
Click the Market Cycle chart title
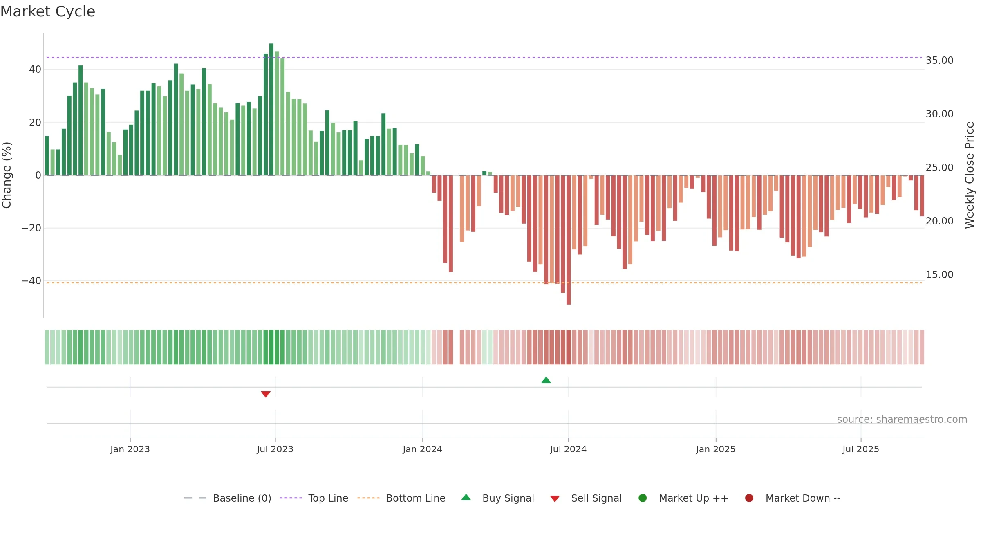[48, 11]
